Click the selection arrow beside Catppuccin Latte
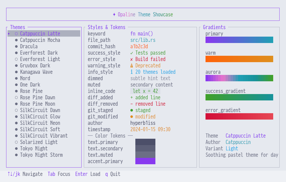Screen dimensions: 286x182 pyautogui.click(x=9, y=34)
